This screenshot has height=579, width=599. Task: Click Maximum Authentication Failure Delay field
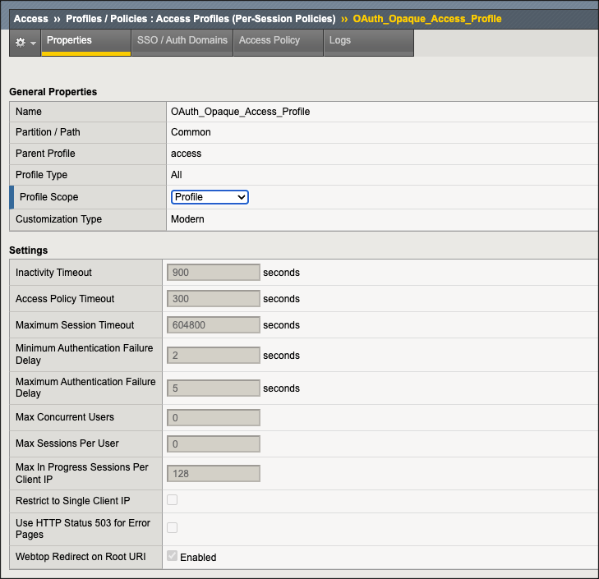tap(214, 388)
